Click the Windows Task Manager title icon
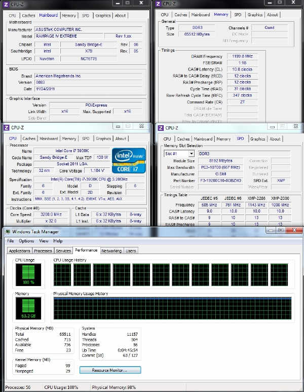This screenshot has height=392, width=304. pos(8,232)
